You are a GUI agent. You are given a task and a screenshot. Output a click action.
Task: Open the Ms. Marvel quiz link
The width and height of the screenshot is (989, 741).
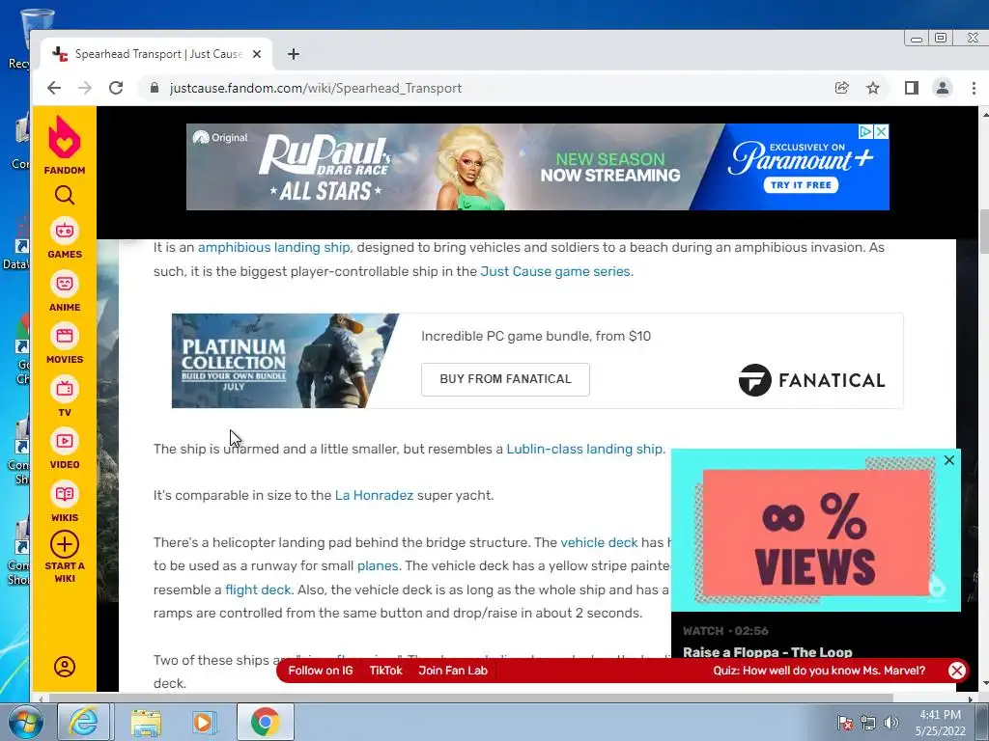(819, 671)
